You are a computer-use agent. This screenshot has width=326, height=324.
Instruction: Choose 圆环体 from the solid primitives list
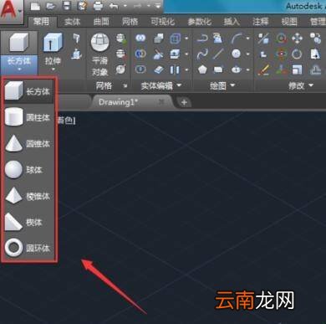tap(28, 248)
